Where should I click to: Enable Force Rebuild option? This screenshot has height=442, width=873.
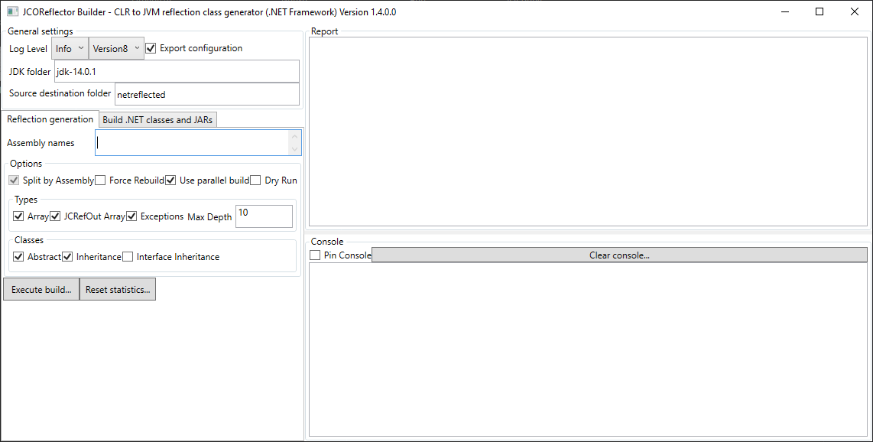tap(100, 180)
